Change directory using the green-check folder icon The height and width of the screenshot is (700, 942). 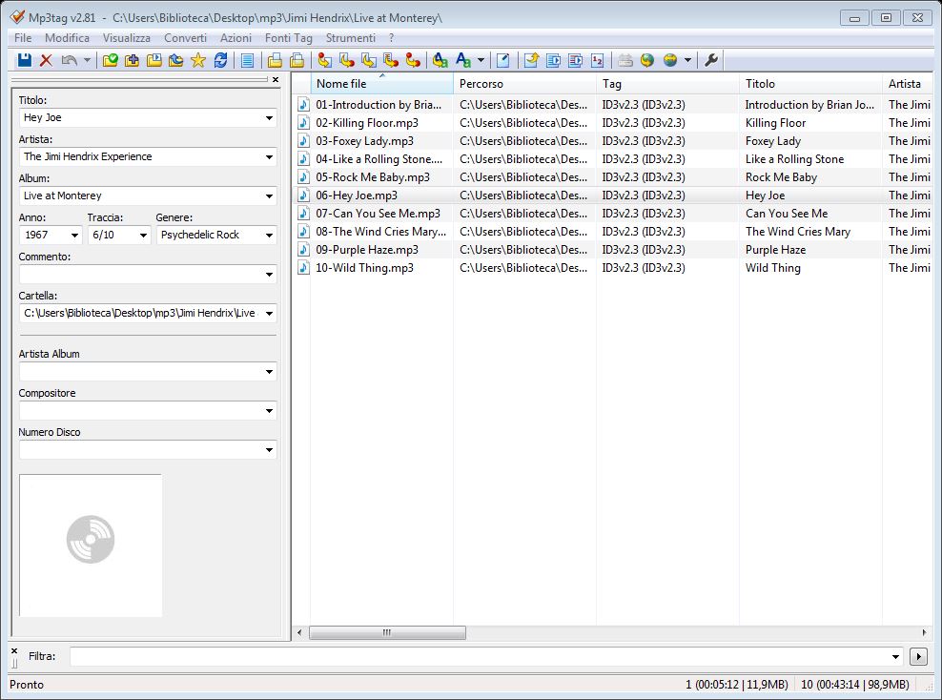tap(110, 60)
